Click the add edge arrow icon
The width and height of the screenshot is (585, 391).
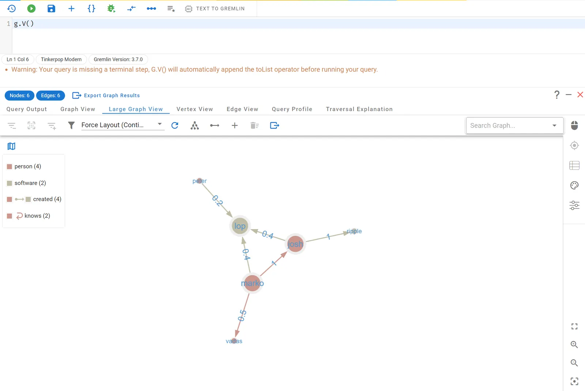coord(215,125)
